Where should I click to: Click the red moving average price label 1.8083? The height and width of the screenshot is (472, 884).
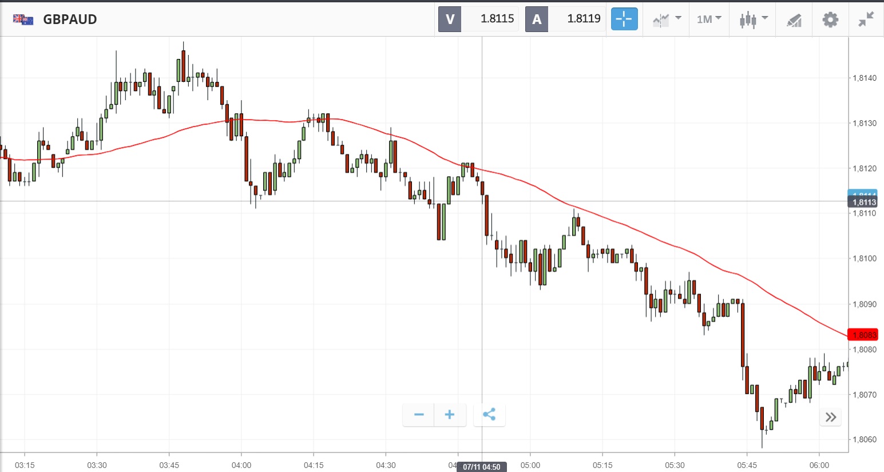click(864, 335)
